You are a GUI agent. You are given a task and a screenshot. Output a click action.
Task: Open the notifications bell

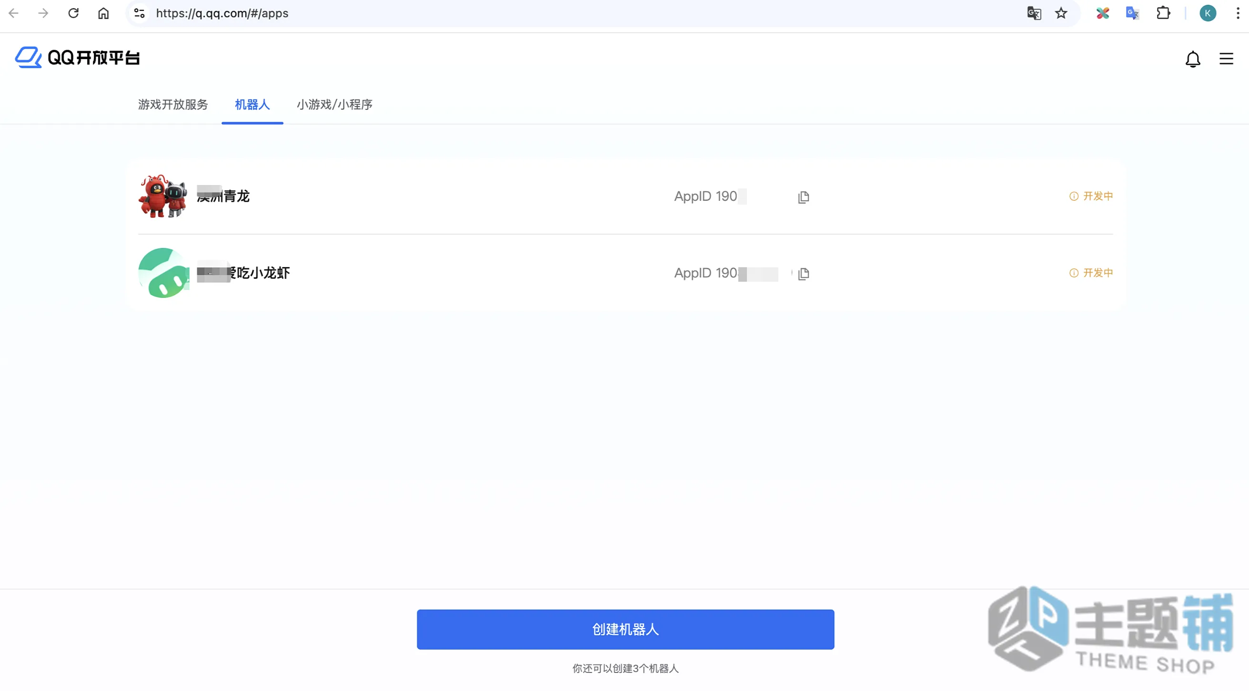pos(1193,59)
